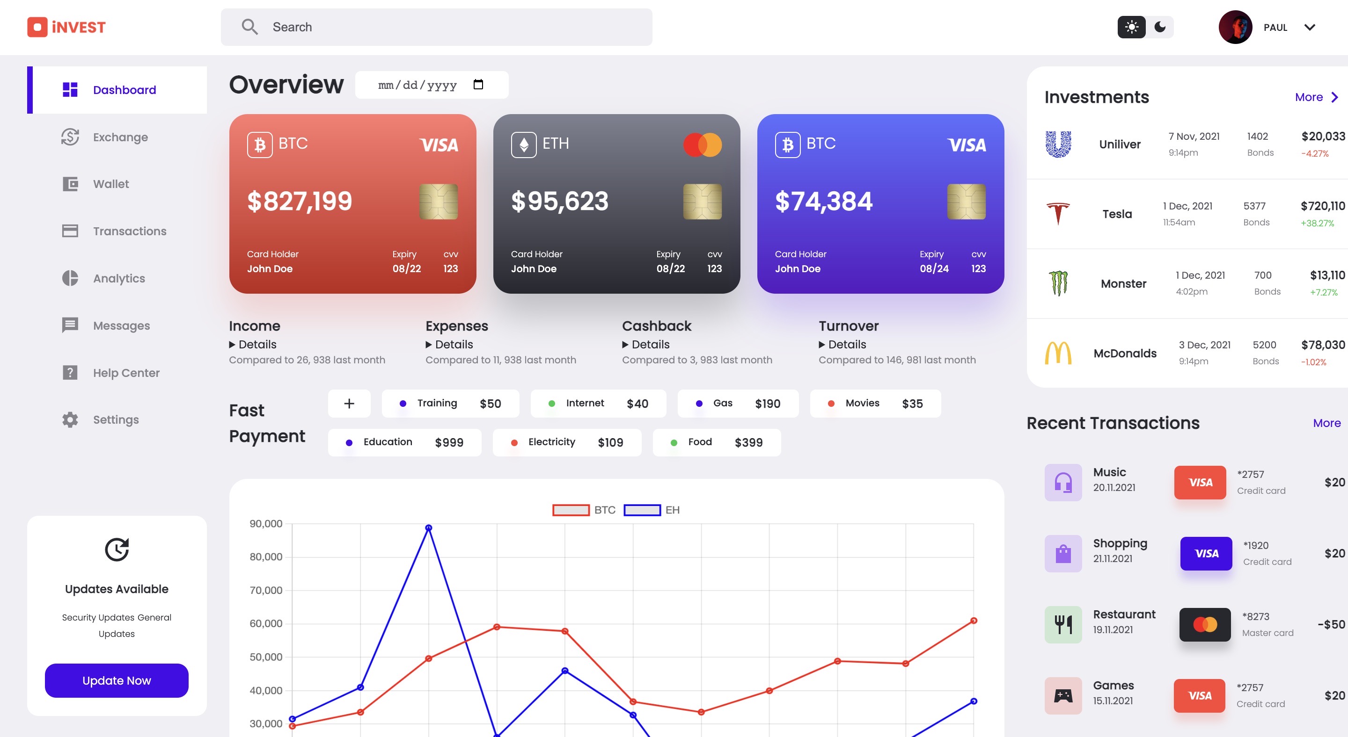Click the Updates Available clock icon

click(117, 549)
